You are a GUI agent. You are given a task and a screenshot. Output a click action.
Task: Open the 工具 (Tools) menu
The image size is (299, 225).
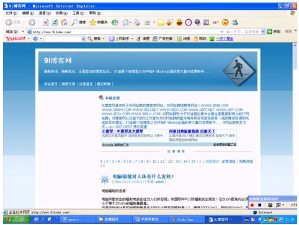pyautogui.click(x=78, y=13)
